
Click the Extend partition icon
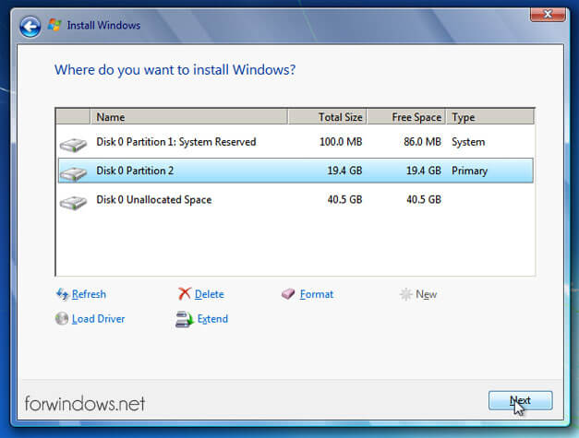[184, 319]
